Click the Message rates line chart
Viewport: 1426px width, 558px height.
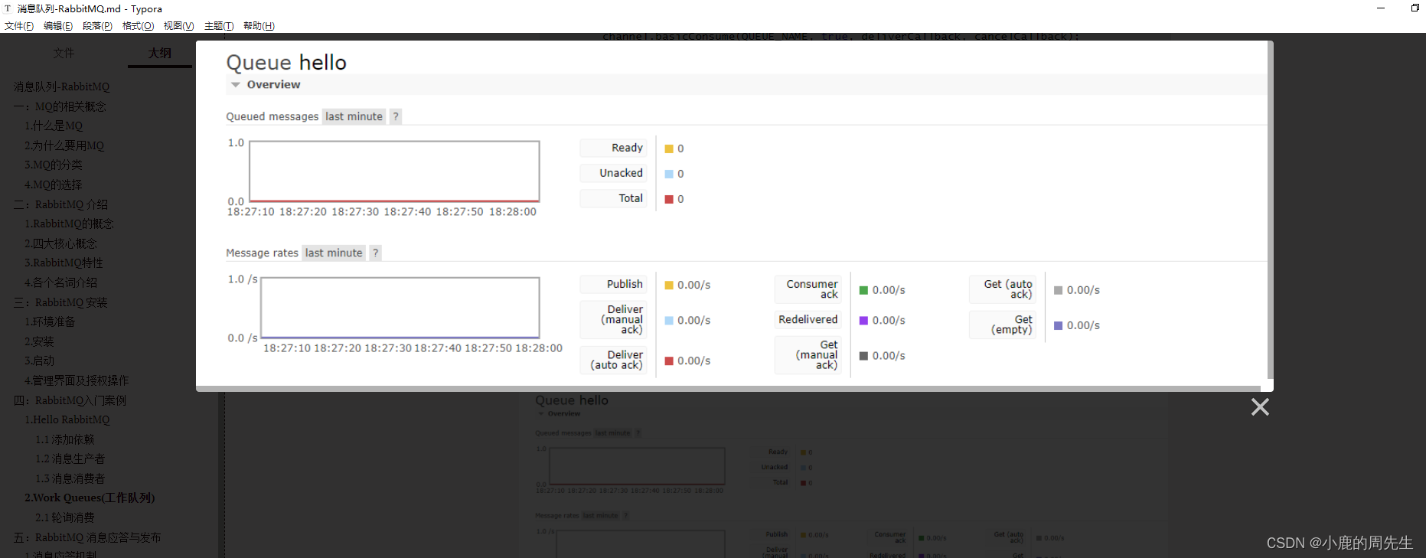[x=400, y=308]
